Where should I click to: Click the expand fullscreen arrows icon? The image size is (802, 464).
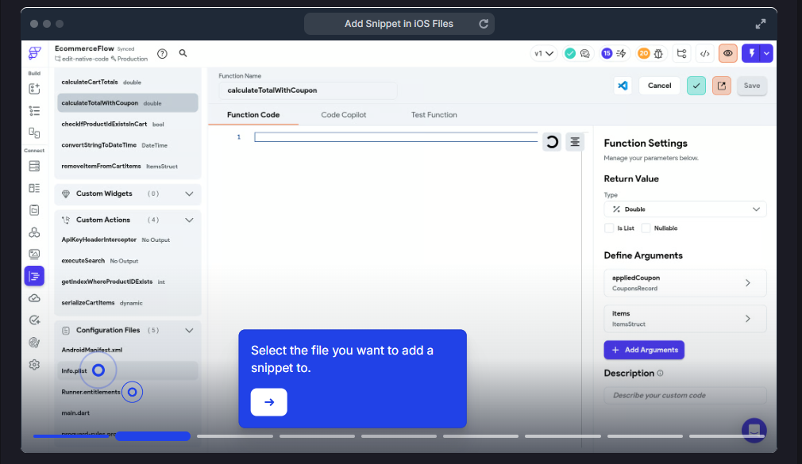pos(761,24)
